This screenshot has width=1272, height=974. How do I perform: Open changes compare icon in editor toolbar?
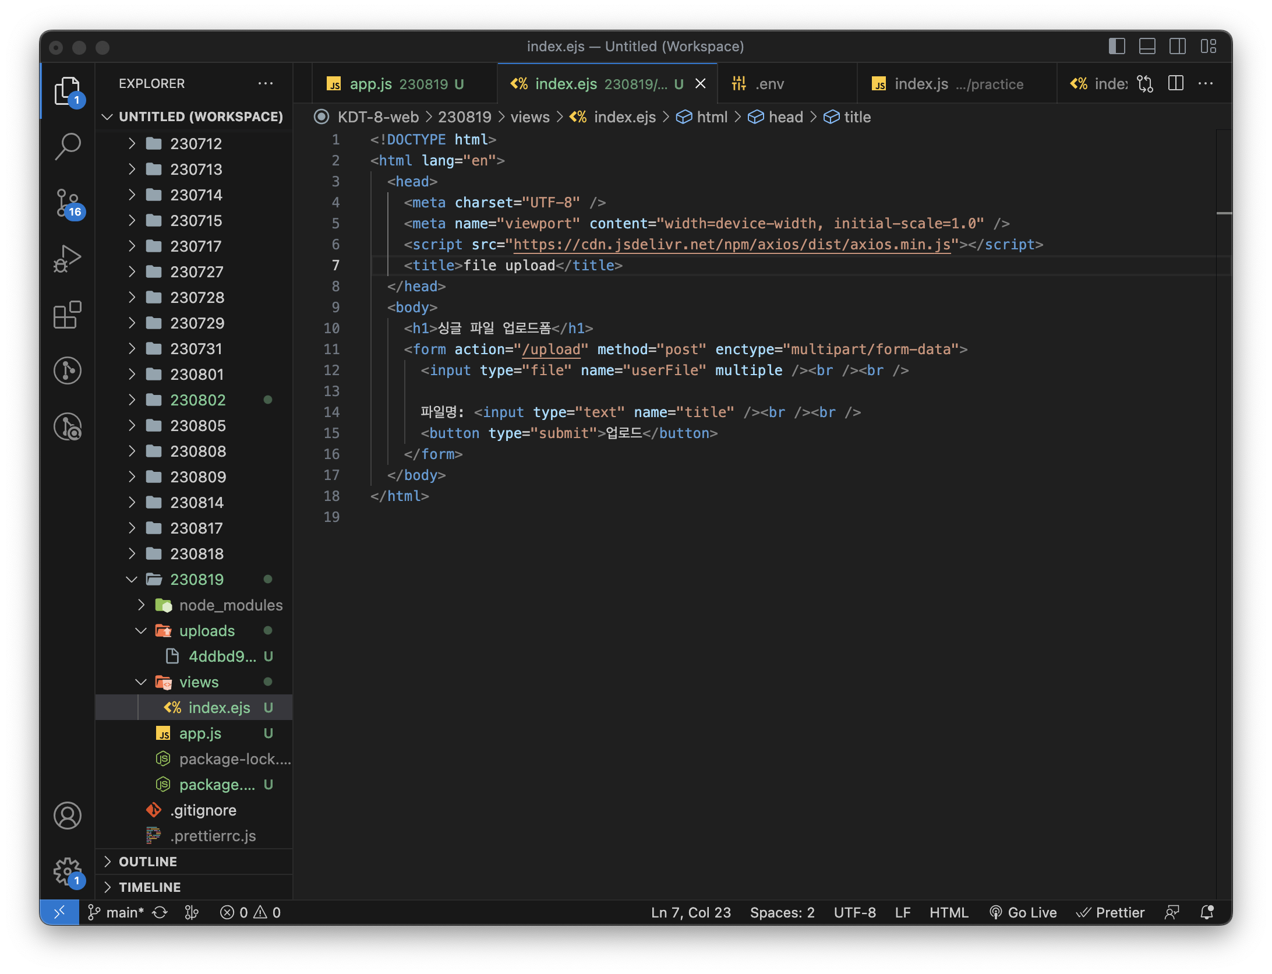click(x=1145, y=84)
